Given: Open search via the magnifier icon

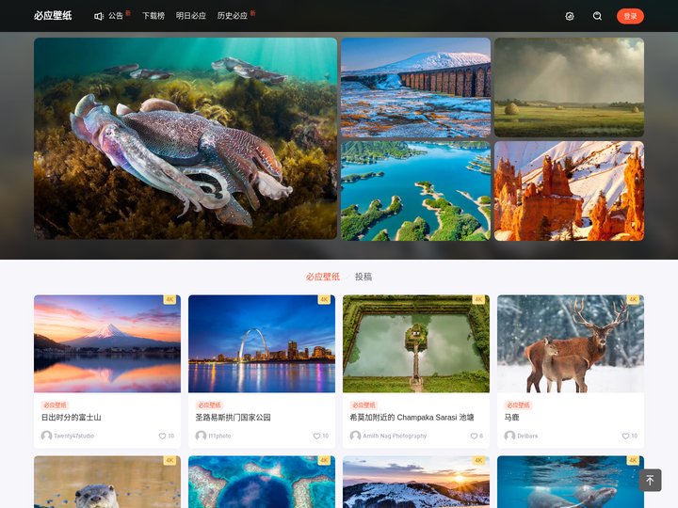Looking at the screenshot, I should pos(597,16).
